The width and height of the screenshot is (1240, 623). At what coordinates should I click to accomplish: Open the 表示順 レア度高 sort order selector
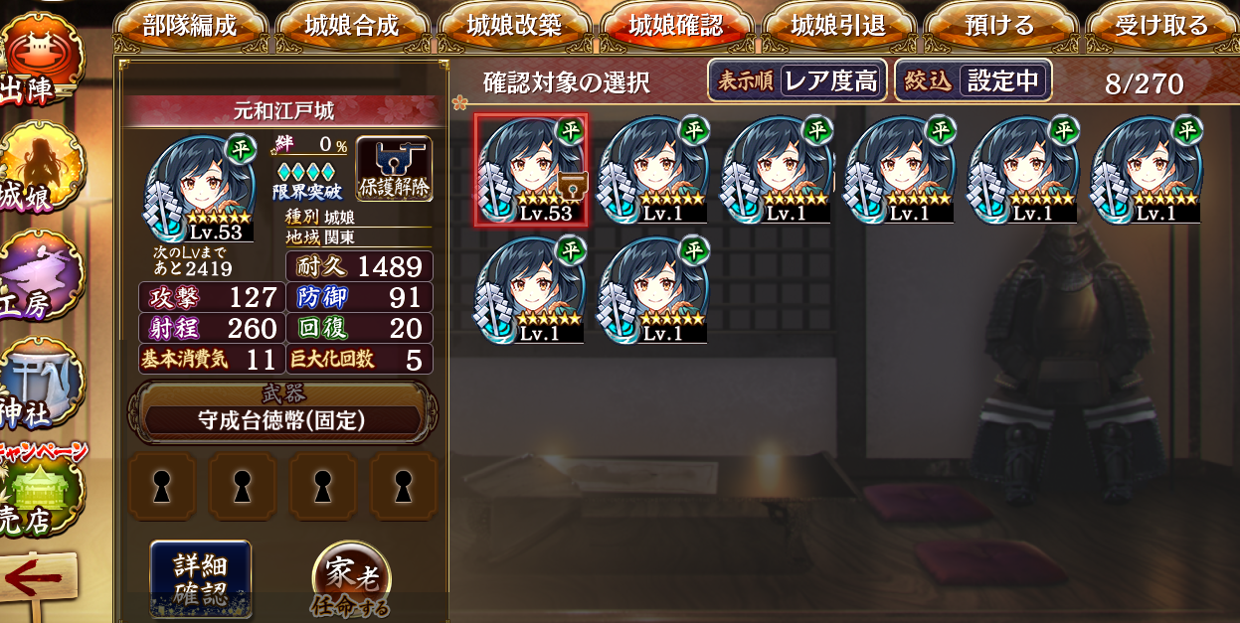click(x=797, y=80)
